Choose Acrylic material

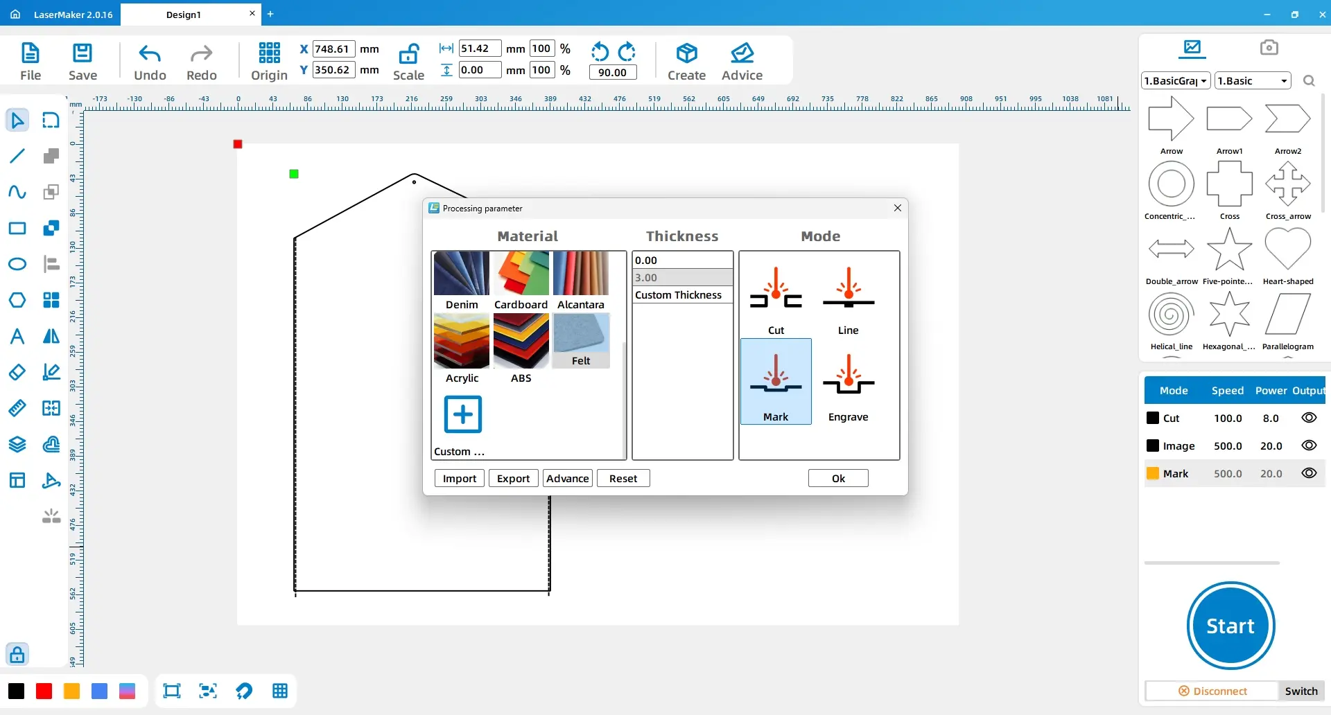pyautogui.click(x=462, y=348)
